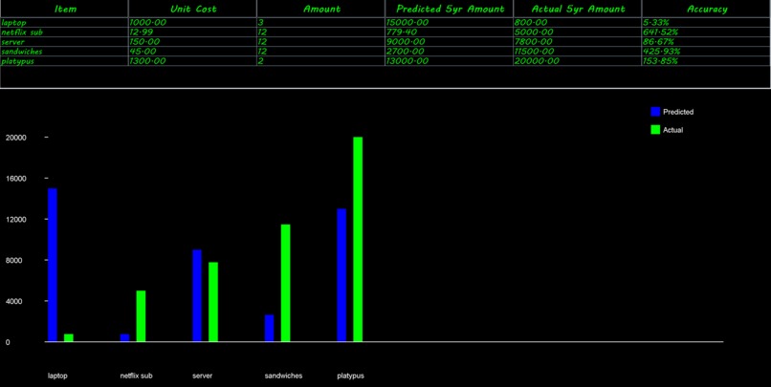Viewport: 771px width, 387px height.
Task: Click the green platypus actual bar
Action: pos(358,239)
